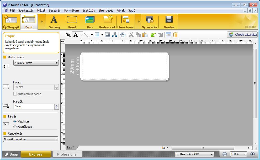Select the line drawing tool
This screenshot has width=260, height=160.
[x=86, y=35]
